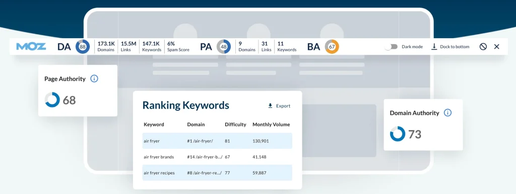
Task: Click the DA label in MozBar
Action: tap(64, 47)
